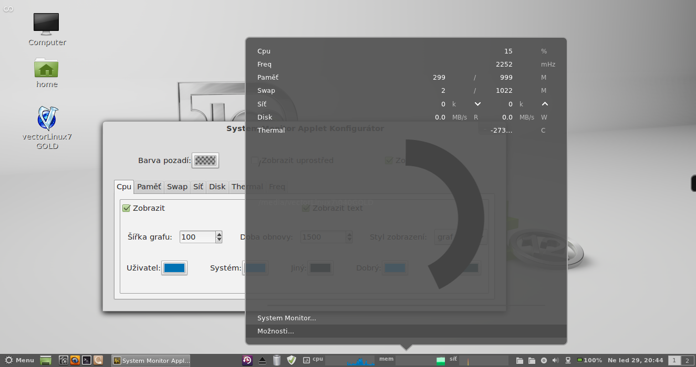Click the battery 100% indicator
The height and width of the screenshot is (367, 696).
click(x=589, y=360)
